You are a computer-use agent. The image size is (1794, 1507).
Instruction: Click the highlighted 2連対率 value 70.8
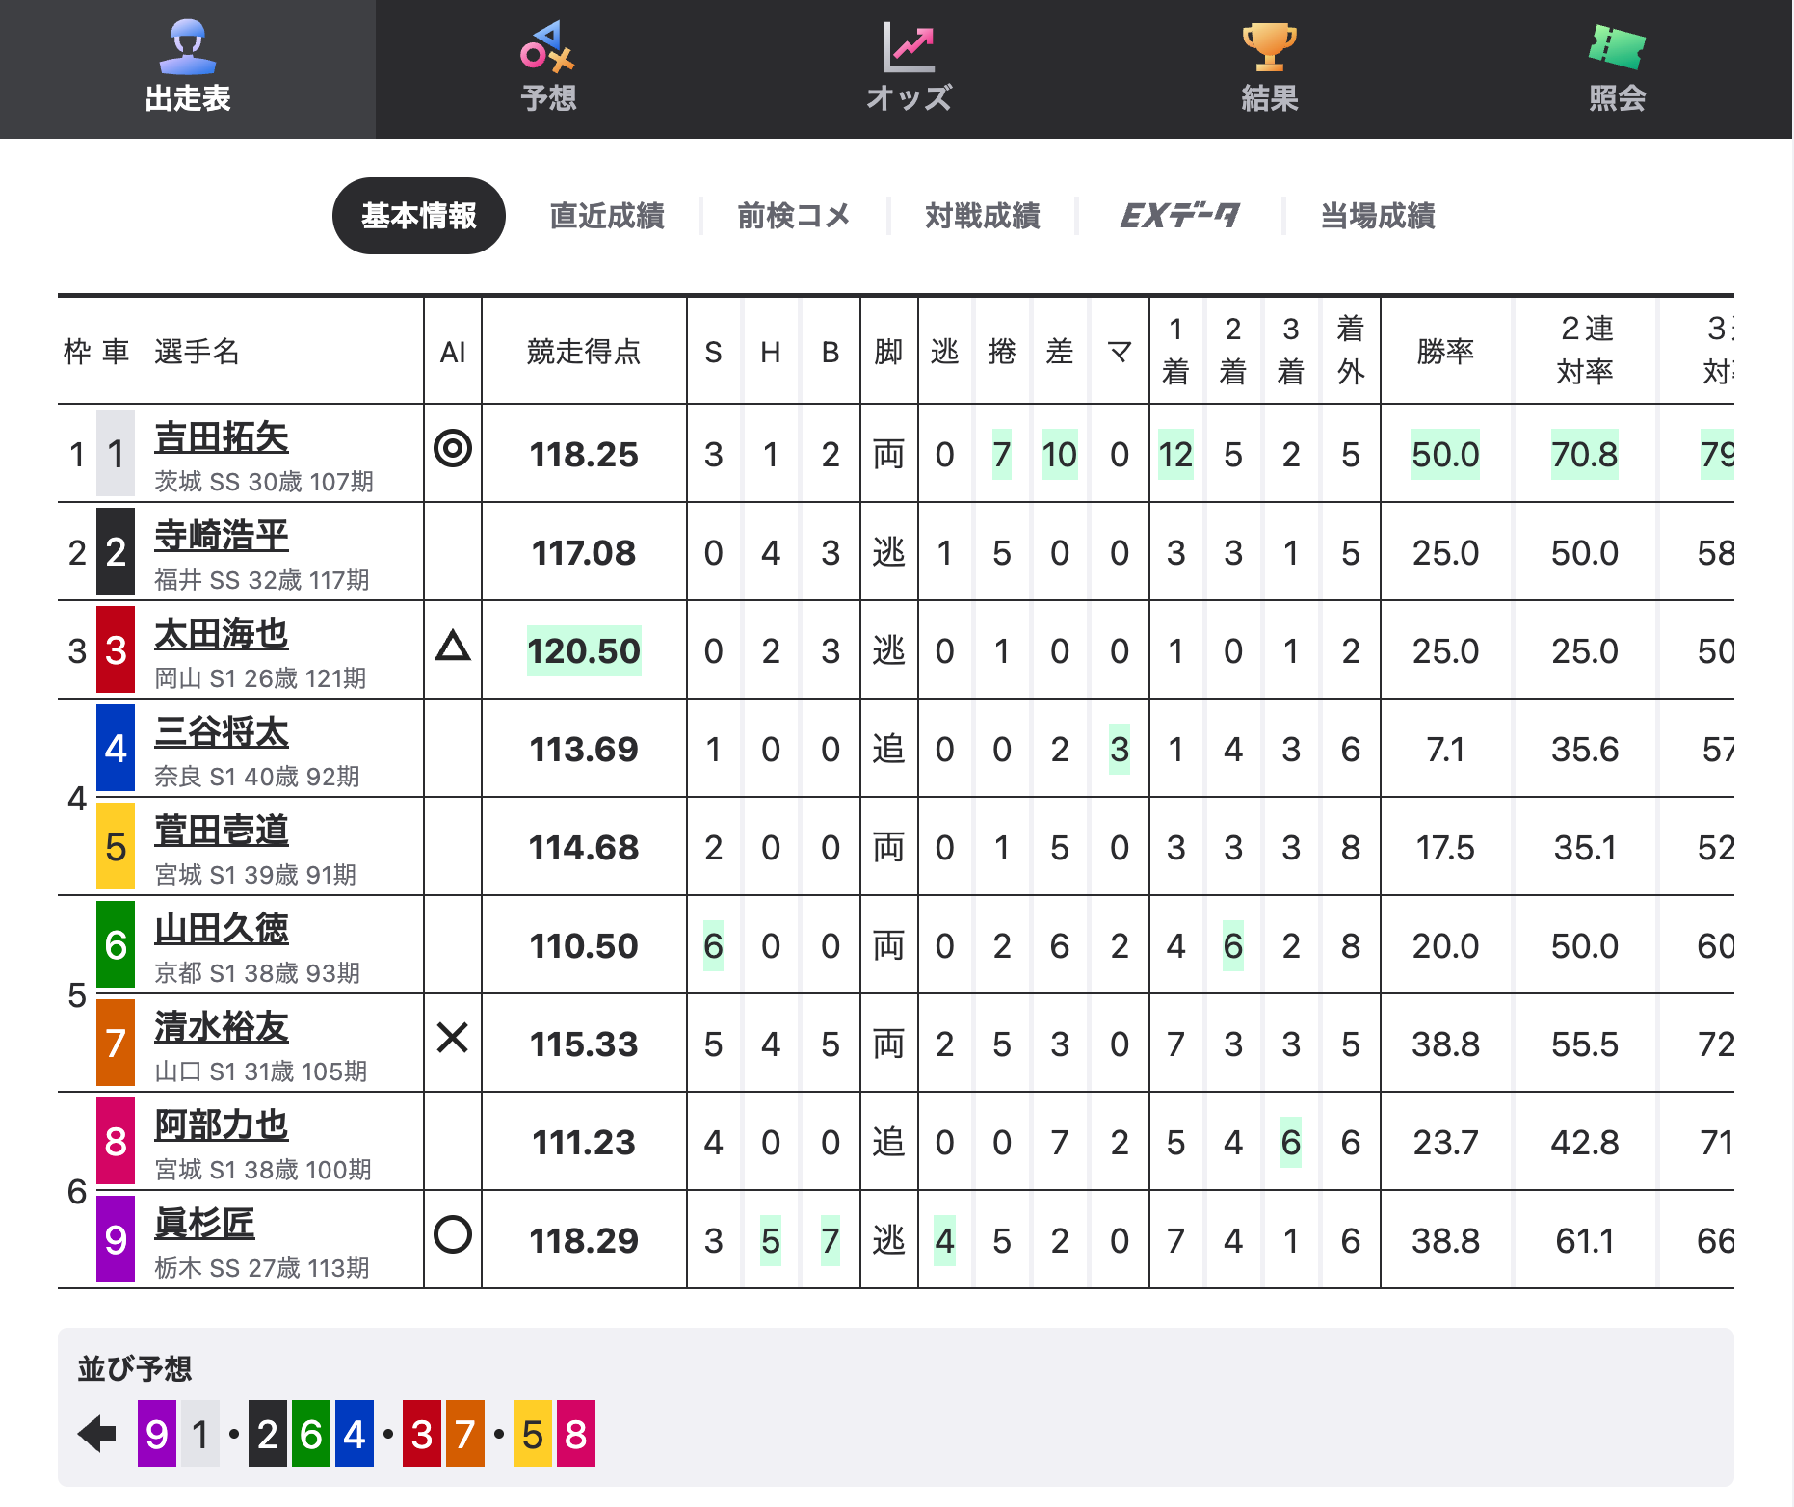(x=1585, y=454)
